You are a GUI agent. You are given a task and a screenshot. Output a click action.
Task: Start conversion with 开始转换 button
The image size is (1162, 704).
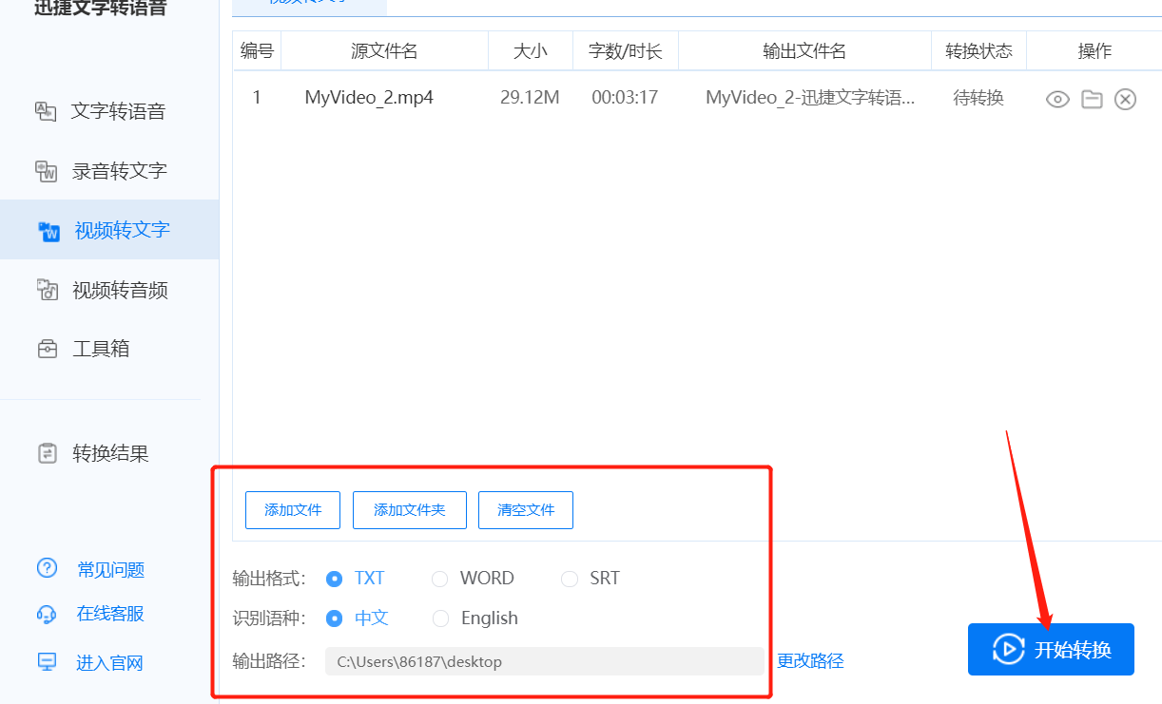pos(1051,650)
